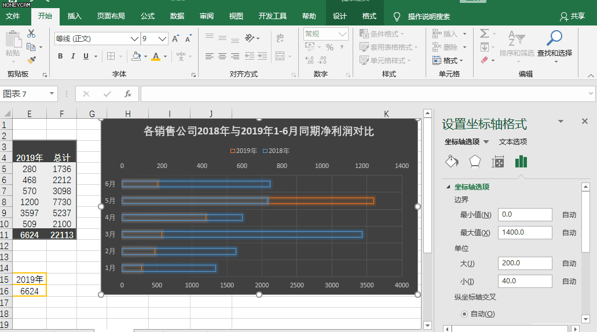
Task: Switch to the 插入 ribbon tab
Action: [74, 16]
